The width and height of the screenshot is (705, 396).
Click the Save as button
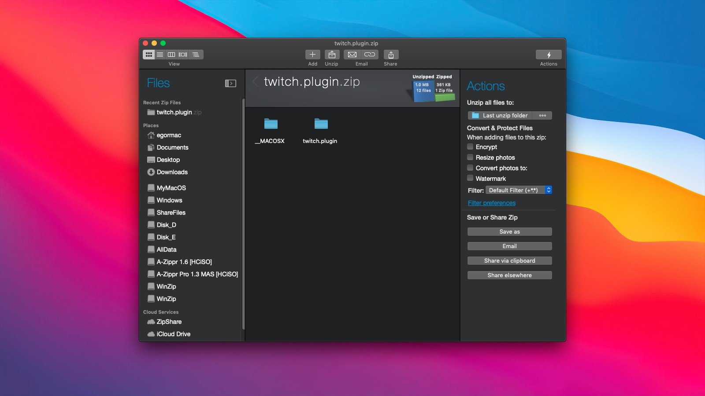(509, 231)
